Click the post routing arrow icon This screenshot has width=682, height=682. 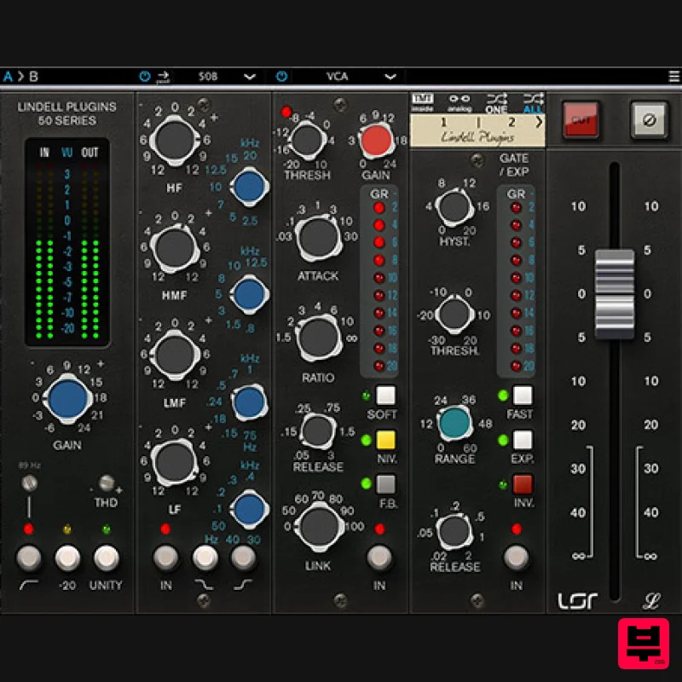click(163, 77)
